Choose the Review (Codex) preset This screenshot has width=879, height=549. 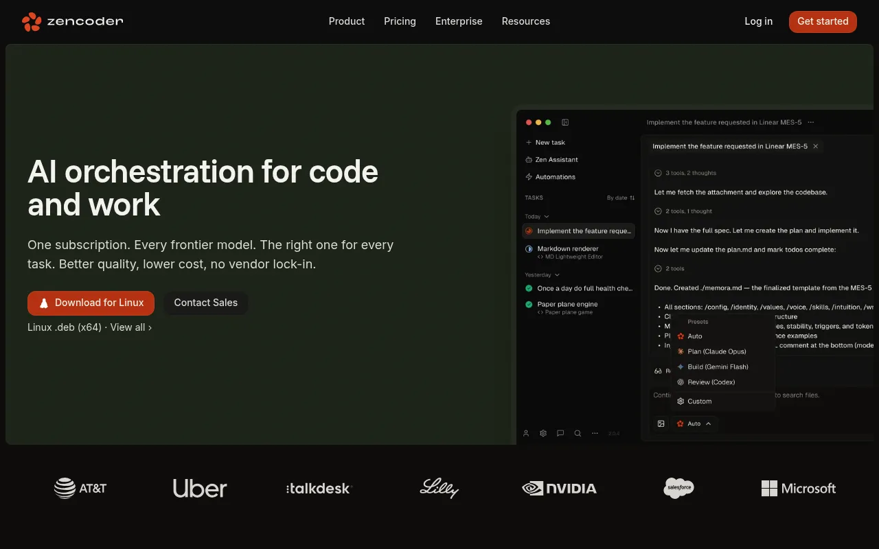[x=722, y=382]
